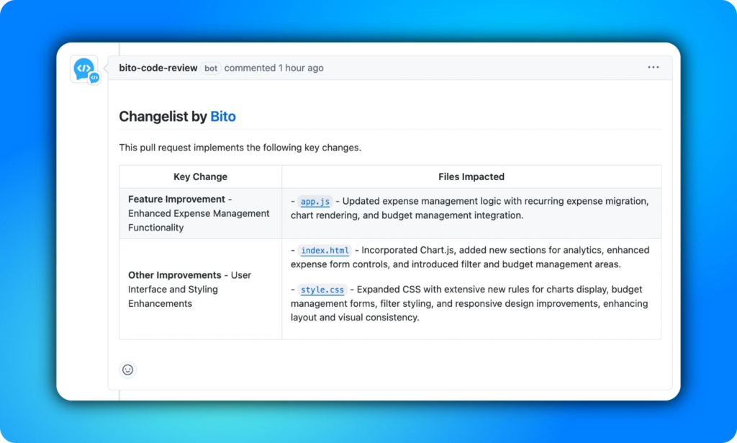Click the Bito hyperlink in the heading
This screenshot has width=737, height=443.
click(223, 116)
